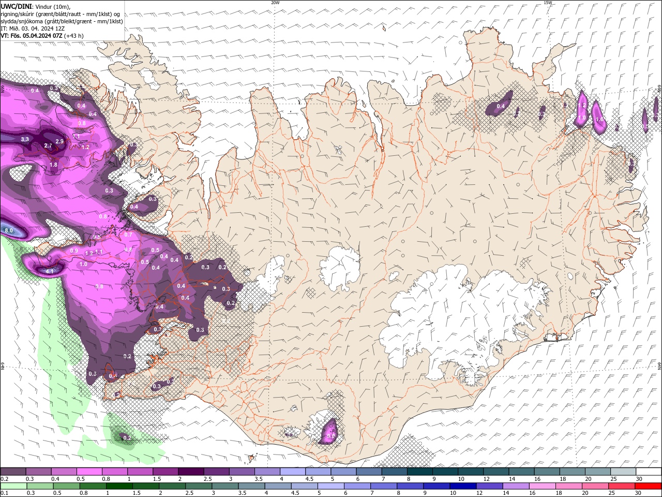Select the darkest green bottom-row swatch for 1–1.5

[x=119, y=486]
